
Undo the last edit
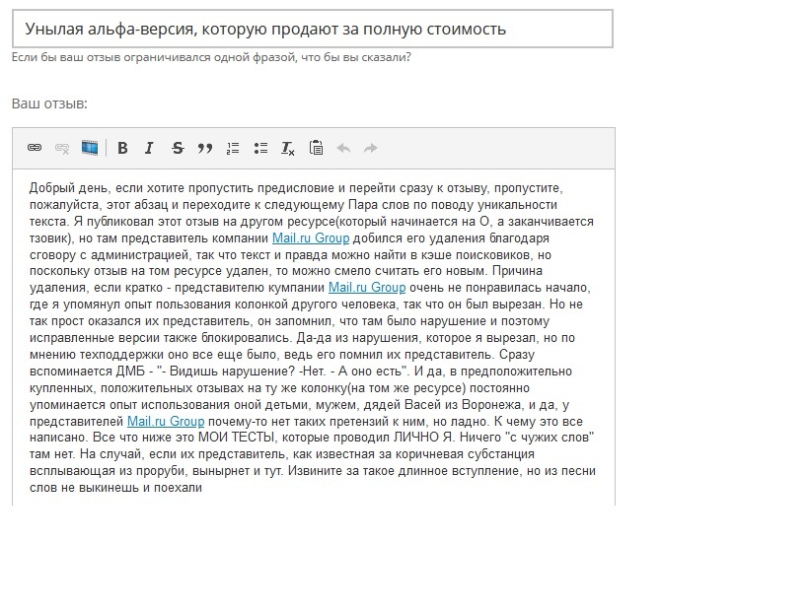tap(343, 148)
